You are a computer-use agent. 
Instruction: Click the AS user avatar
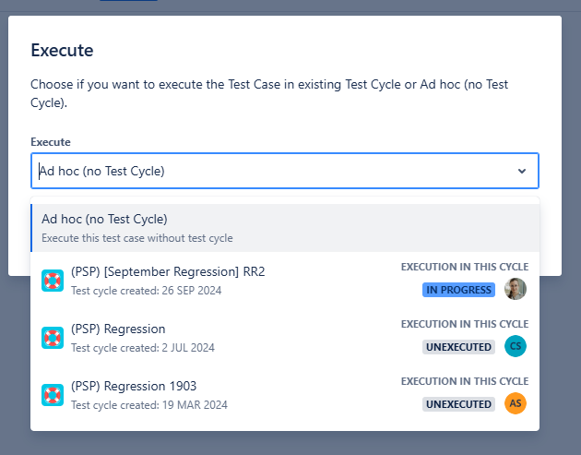pos(516,403)
